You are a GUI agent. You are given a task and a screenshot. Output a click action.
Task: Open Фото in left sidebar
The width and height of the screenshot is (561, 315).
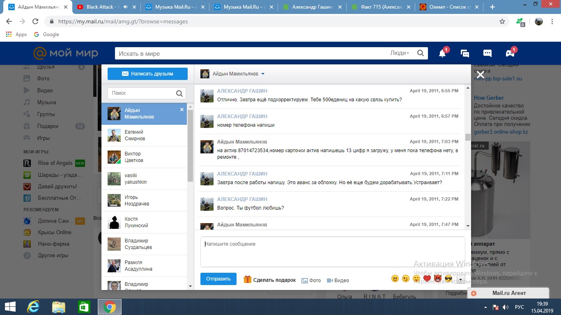click(x=43, y=78)
